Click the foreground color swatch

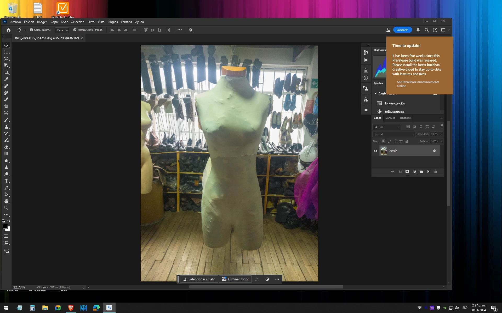(x=5, y=226)
